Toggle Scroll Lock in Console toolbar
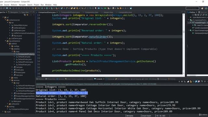Viewport: 208px width, 117px height. tap(191, 82)
